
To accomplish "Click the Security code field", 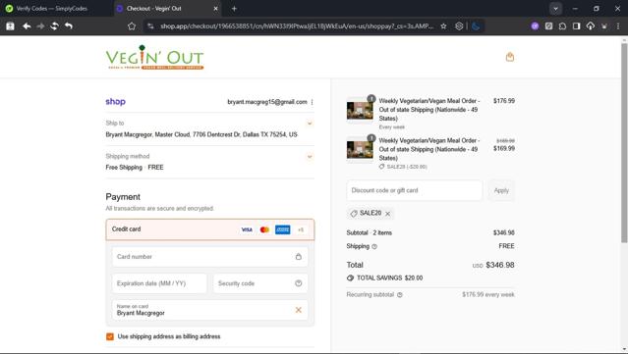I will [x=260, y=283].
